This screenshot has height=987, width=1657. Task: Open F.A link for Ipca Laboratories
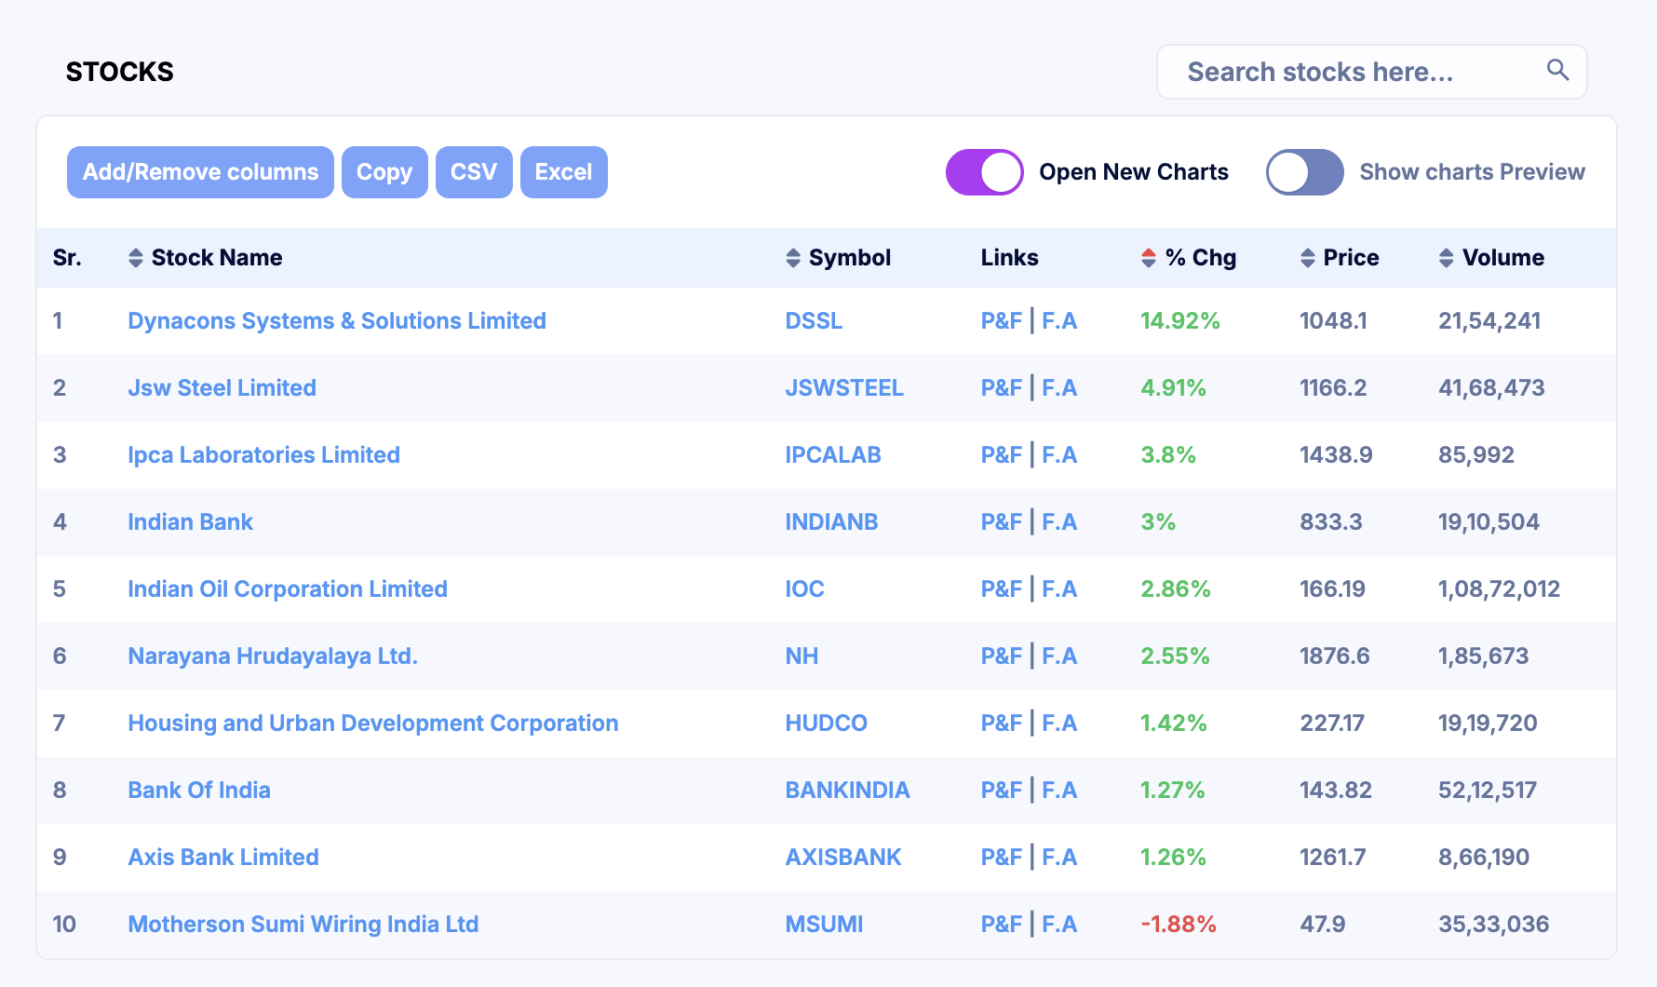(1059, 455)
